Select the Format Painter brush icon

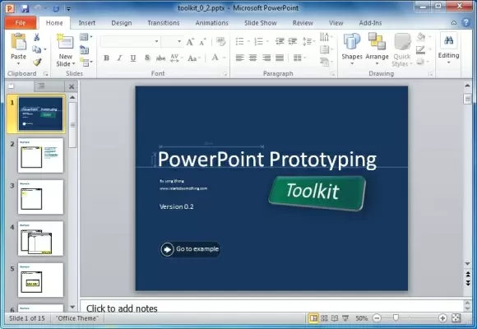point(37,62)
